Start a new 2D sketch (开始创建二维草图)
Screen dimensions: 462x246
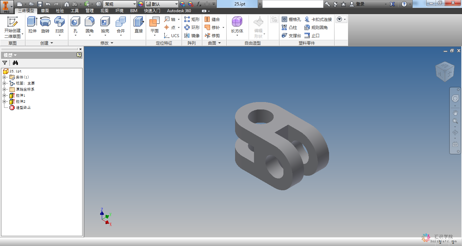click(13, 27)
